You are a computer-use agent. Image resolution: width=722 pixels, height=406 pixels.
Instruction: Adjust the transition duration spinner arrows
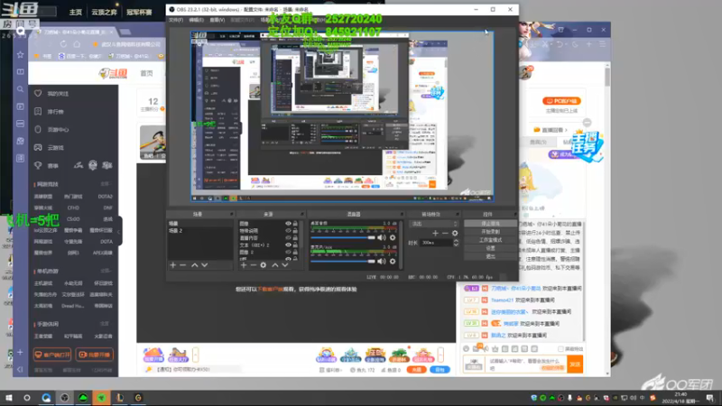click(456, 243)
